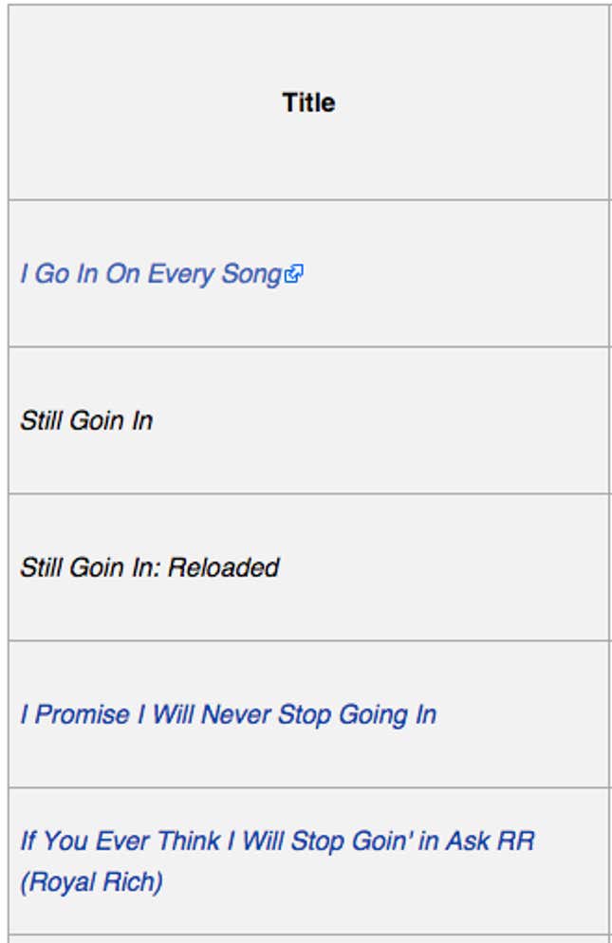The height and width of the screenshot is (943, 612).
Task: Click the Title column header
Action: (308, 102)
